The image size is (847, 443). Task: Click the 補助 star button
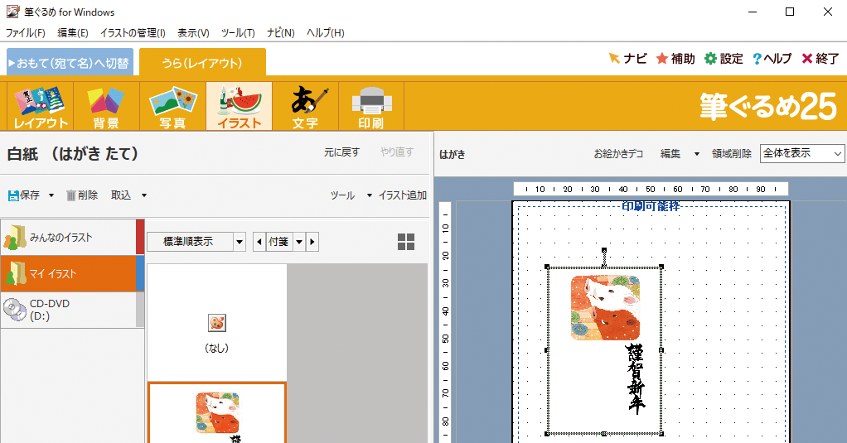[x=675, y=58]
